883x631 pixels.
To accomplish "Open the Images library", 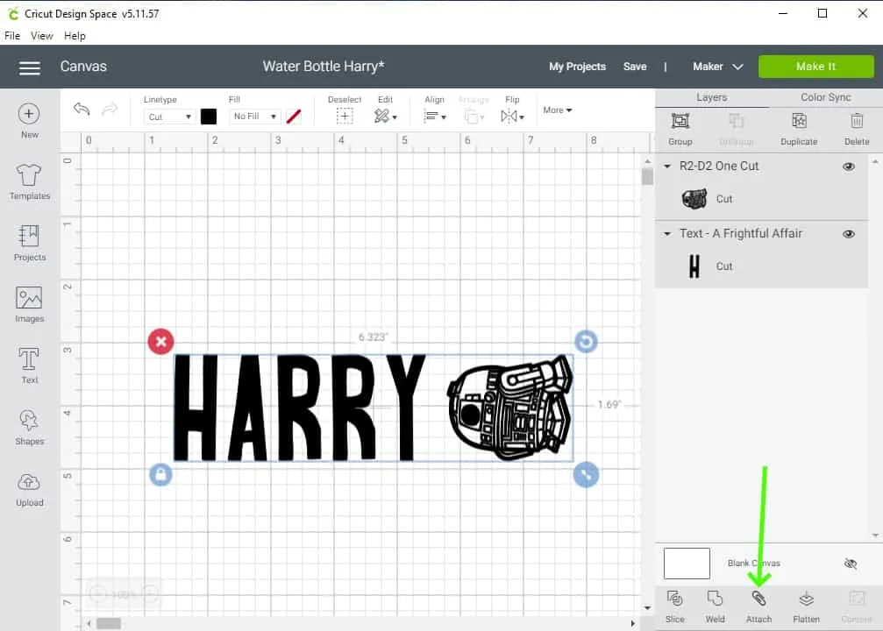I will click(29, 304).
